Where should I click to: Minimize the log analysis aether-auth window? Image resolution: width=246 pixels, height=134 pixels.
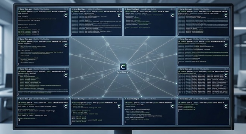coord(223,69)
